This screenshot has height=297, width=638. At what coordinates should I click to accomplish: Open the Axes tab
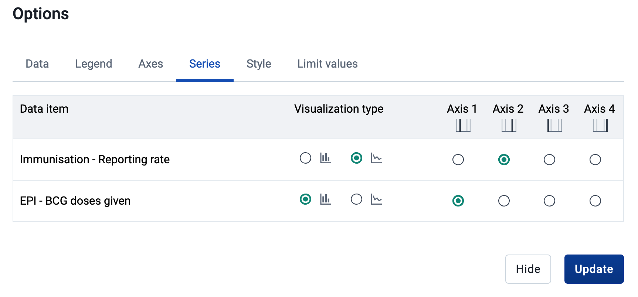151,64
